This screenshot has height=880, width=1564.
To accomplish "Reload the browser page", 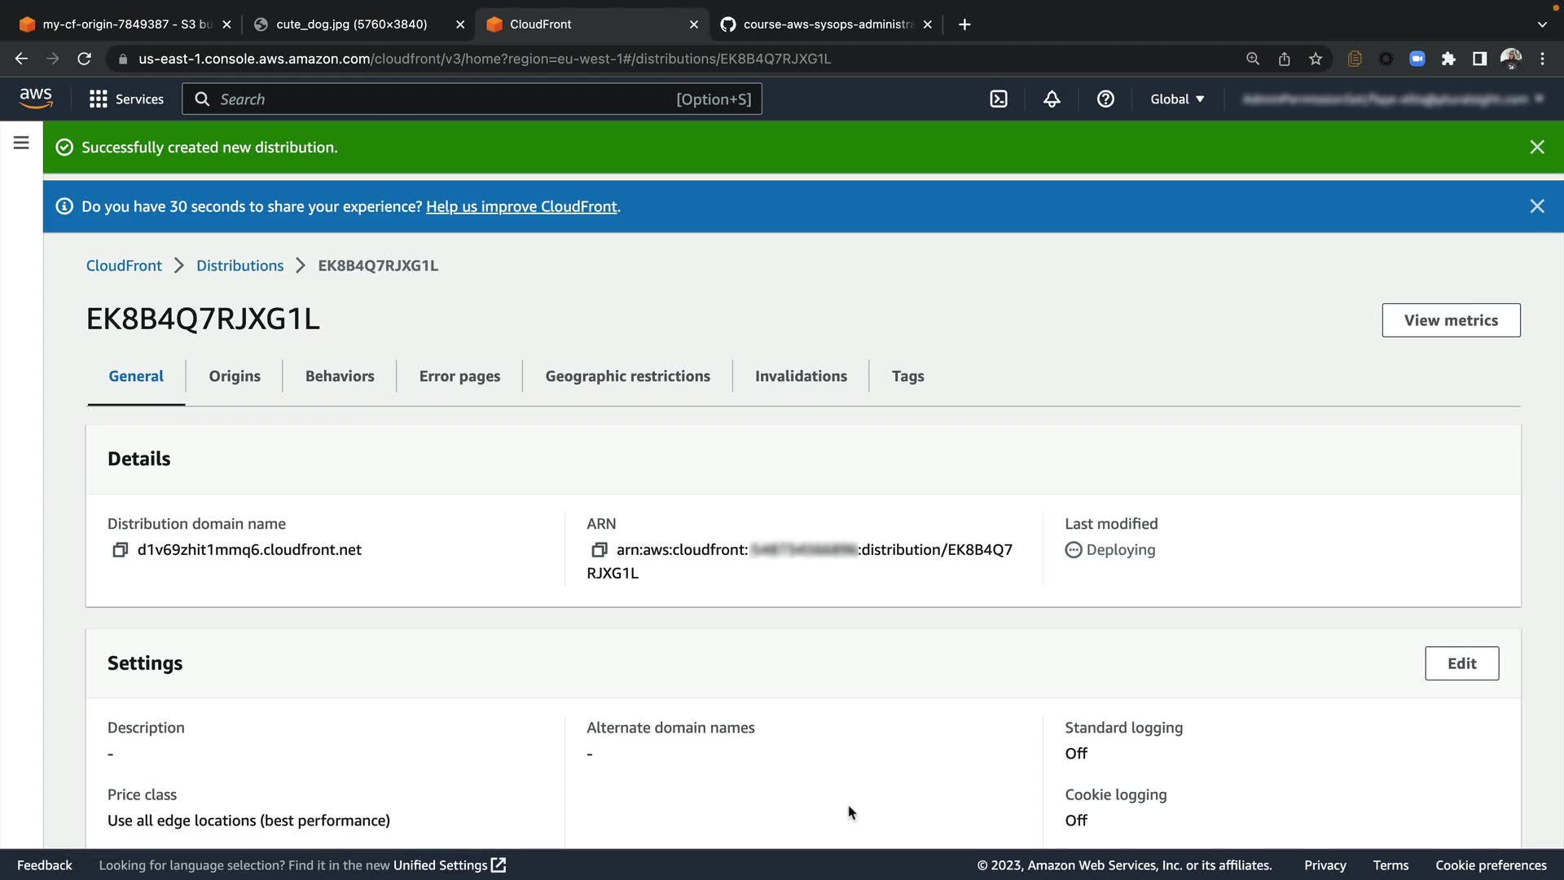I will (84, 59).
